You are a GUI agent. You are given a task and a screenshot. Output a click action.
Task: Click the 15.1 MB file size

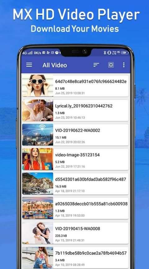pyautogui.click(x=61, y=138)
